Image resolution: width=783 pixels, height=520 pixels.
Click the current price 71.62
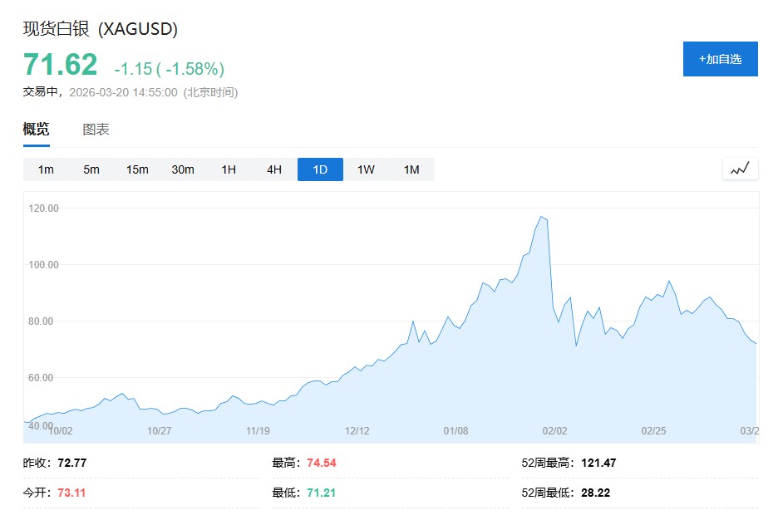tap(60, 64)
